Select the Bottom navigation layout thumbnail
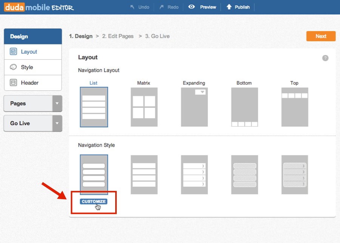 [244, 107]
